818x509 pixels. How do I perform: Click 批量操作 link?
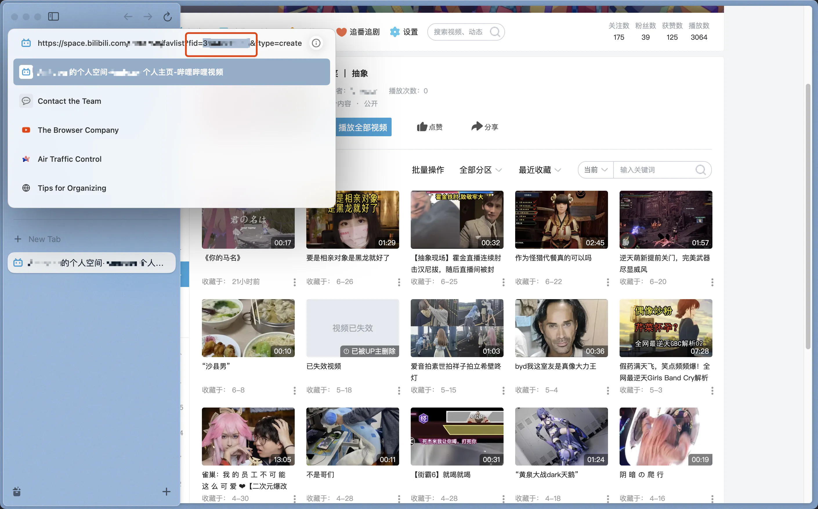[x=428, y=170]
